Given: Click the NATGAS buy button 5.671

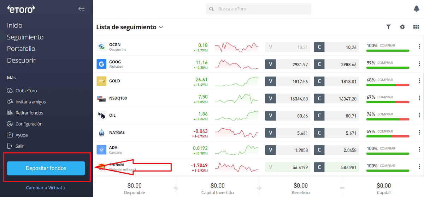Looking at the screenshot, I should tap(336, 133).
